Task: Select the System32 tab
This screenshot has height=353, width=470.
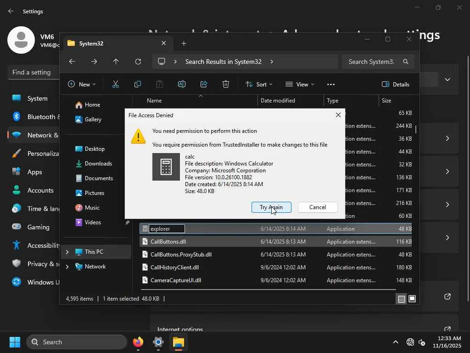Action: (117, 44)
